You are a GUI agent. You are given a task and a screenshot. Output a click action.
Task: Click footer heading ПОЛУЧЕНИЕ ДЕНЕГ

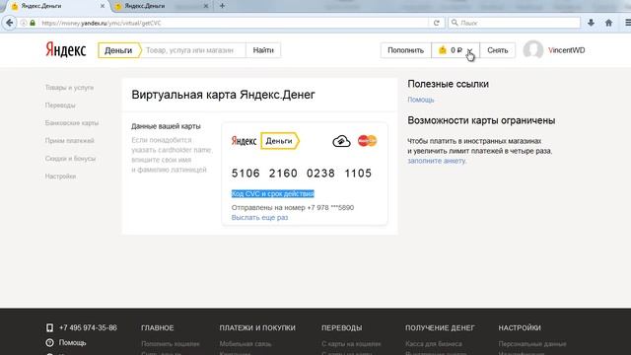[x=440, y=328]
